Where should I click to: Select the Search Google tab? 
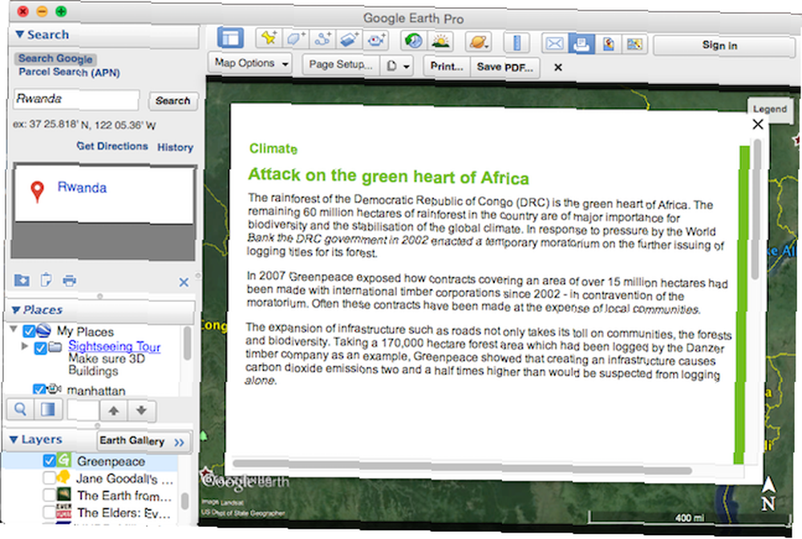pyautogui.click(x=55, y=58)
